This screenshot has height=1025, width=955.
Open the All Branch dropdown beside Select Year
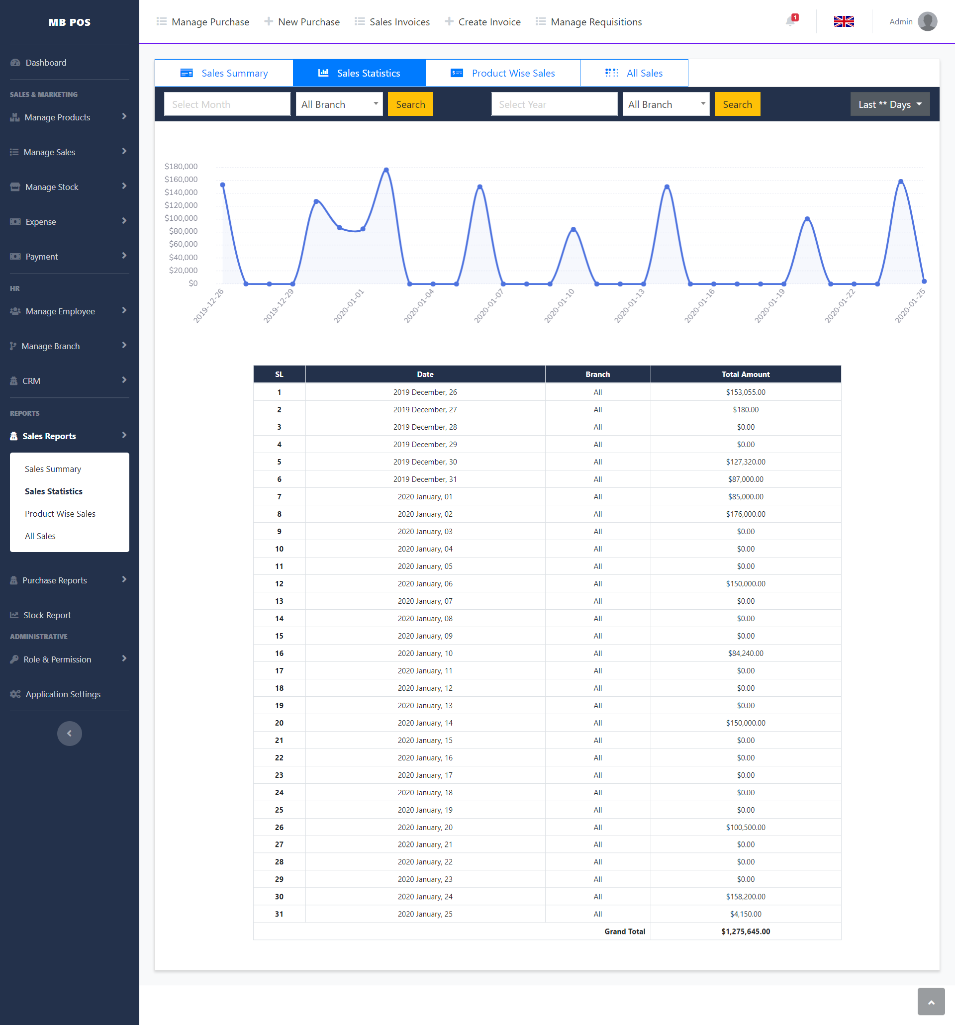click(x=666, y=104)
